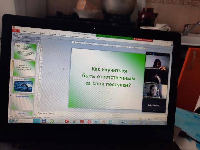Open the red File menu button
Viewport: 200px width, 150px height.
pos(15,30)
